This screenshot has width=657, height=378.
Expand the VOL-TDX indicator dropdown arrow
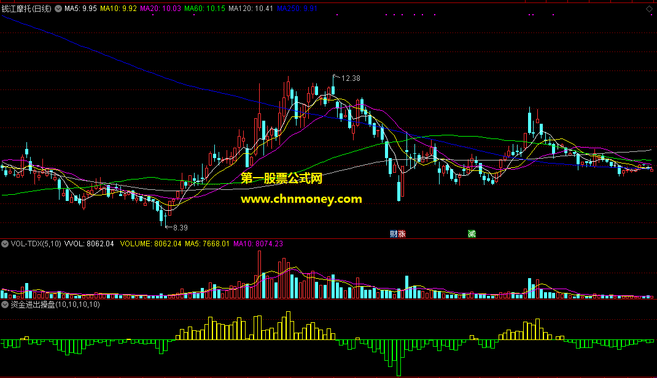click(5, 244)
